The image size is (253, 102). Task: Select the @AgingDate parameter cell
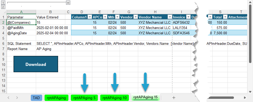click(21, 33)
